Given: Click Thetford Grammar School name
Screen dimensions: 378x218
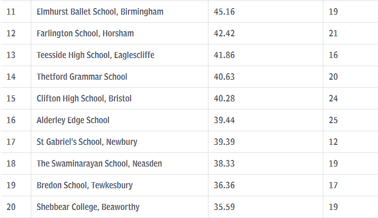Looking at the screenshot, I should (82, 77).
